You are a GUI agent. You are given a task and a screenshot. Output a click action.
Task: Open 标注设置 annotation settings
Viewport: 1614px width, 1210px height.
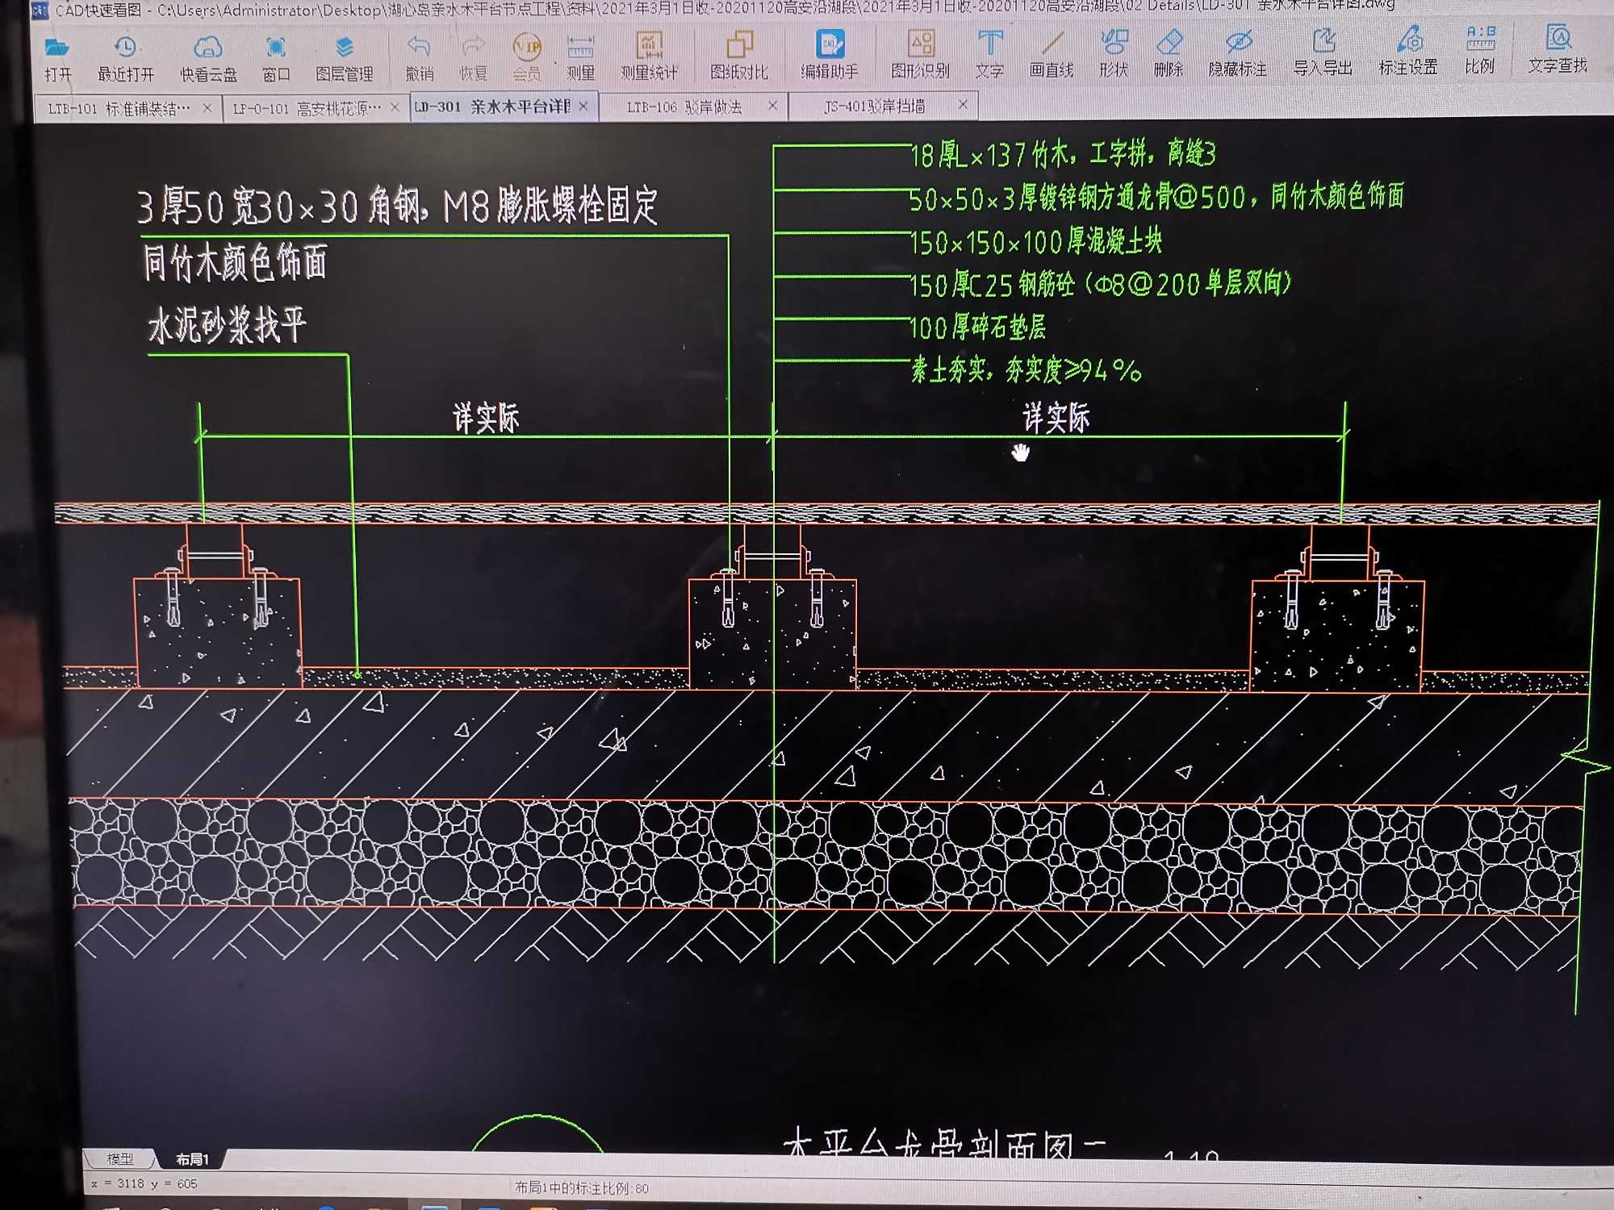coord(1409,52)
